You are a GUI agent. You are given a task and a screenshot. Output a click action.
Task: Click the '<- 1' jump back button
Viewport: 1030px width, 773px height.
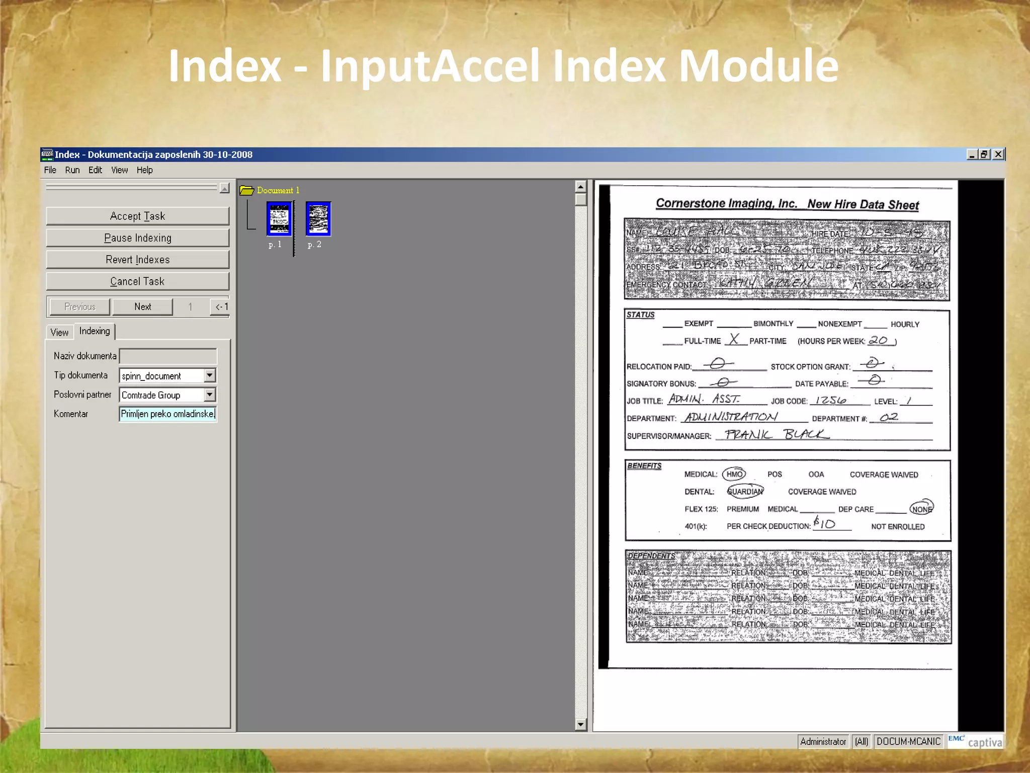(x=220, y=306)
